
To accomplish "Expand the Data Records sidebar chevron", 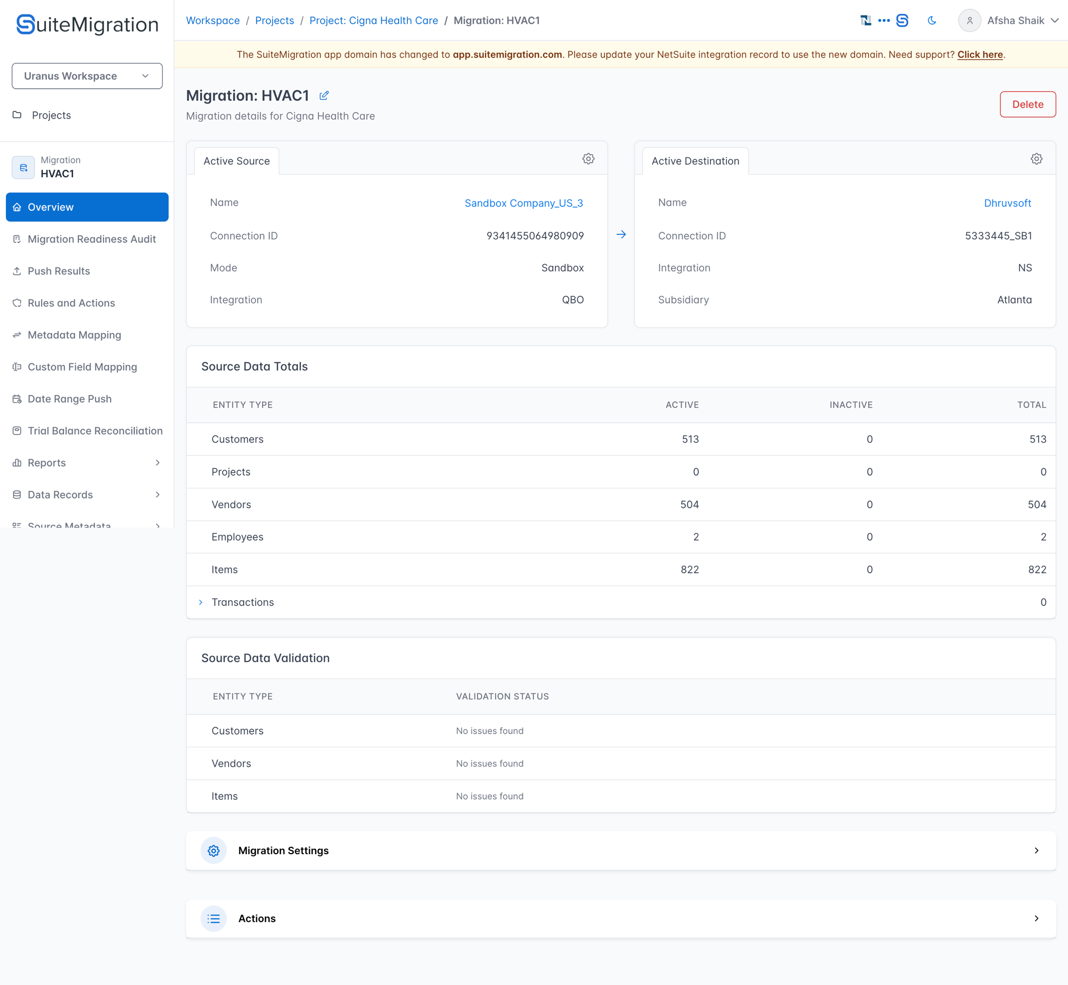I will tap(158, 495).
